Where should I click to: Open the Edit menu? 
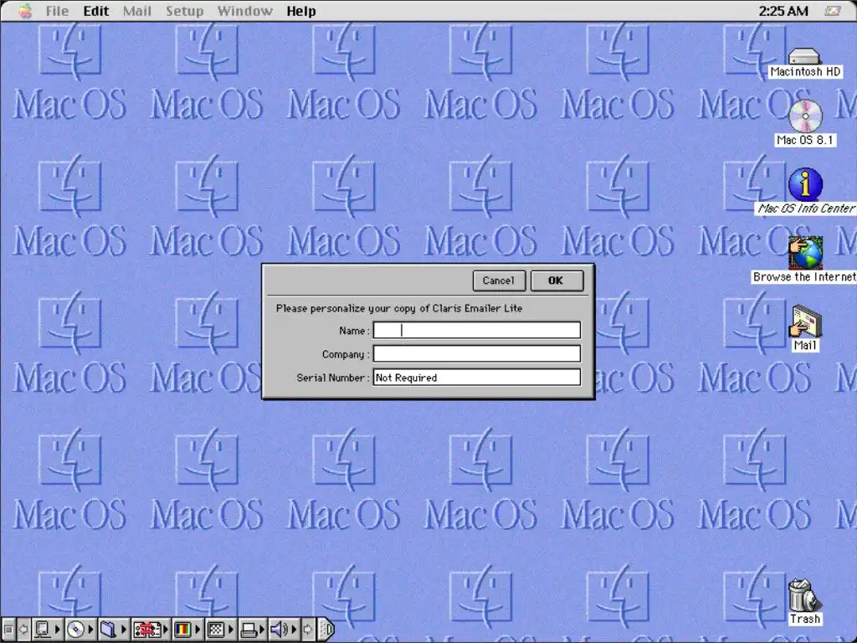pos(95,11)
